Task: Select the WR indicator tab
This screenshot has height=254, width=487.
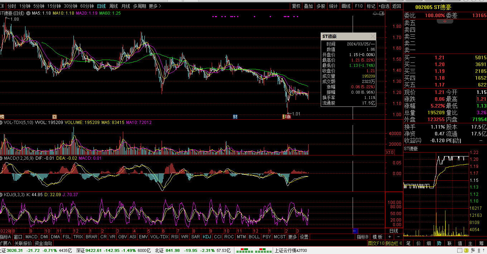Action: click(185, 237)
